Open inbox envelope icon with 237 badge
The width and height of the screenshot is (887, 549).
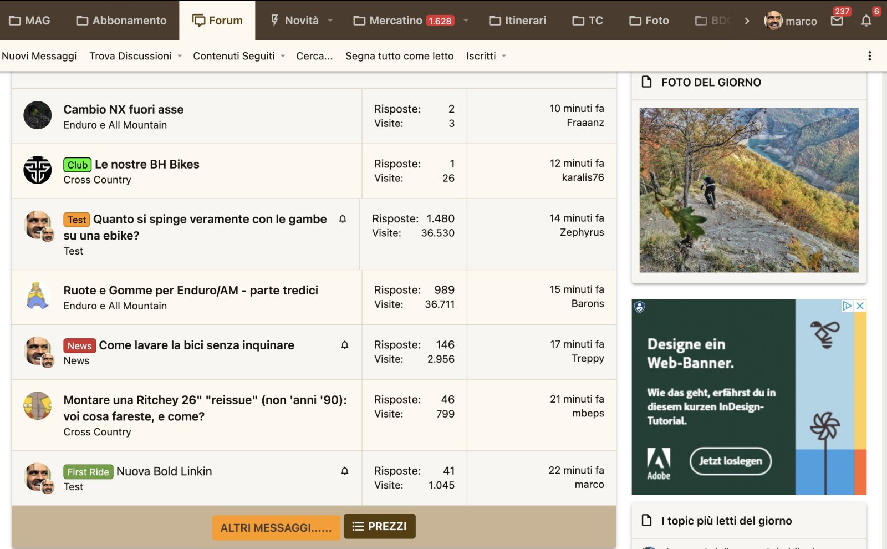(837, 21)
